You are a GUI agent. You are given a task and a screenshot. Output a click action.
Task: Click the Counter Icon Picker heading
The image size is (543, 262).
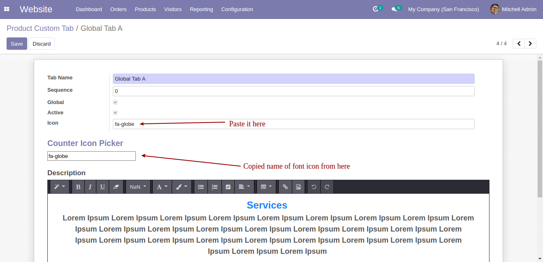[85, 143]
